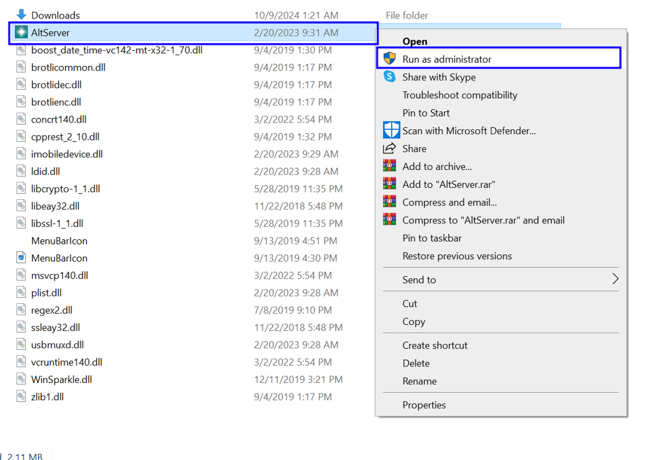Screen dimensions: 658x460
Task: Click the File folder type cell
Action: coord(407,16)
